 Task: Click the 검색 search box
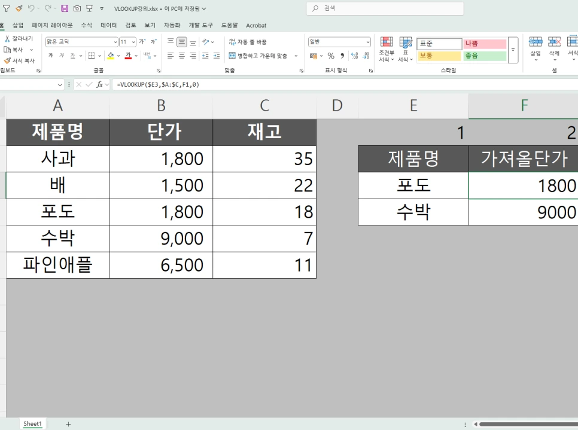click(385, 8)
